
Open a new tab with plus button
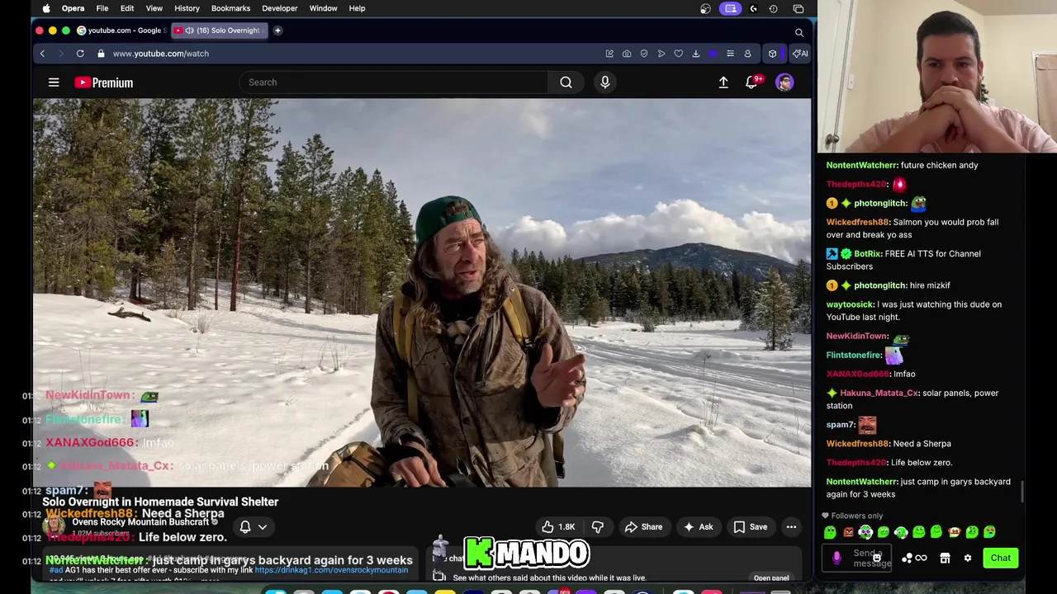pos(277,31)
